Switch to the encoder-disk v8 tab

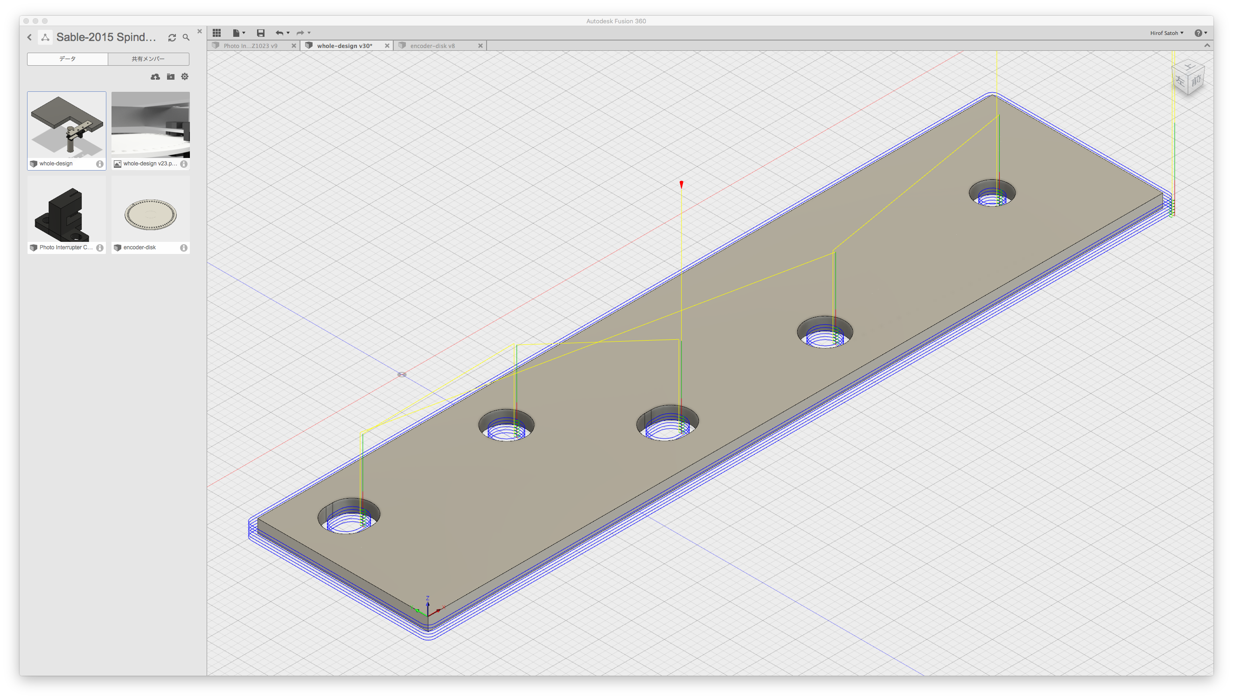[432, 46]
